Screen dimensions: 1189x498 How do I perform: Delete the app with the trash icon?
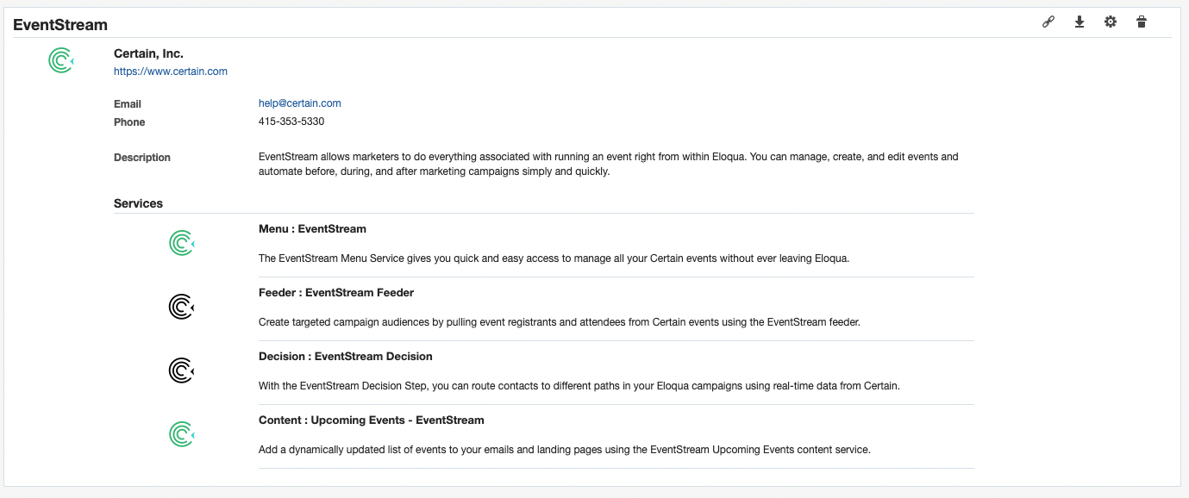(1142, 22)
